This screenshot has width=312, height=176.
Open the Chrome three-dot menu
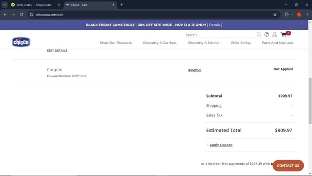pyautogui.click(x=307, y=15)
